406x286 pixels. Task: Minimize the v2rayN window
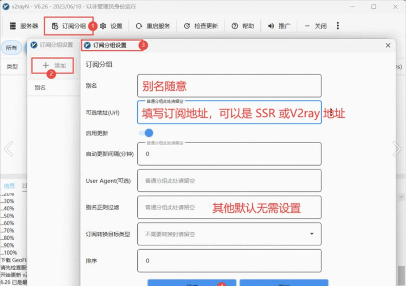coord(352,6)
